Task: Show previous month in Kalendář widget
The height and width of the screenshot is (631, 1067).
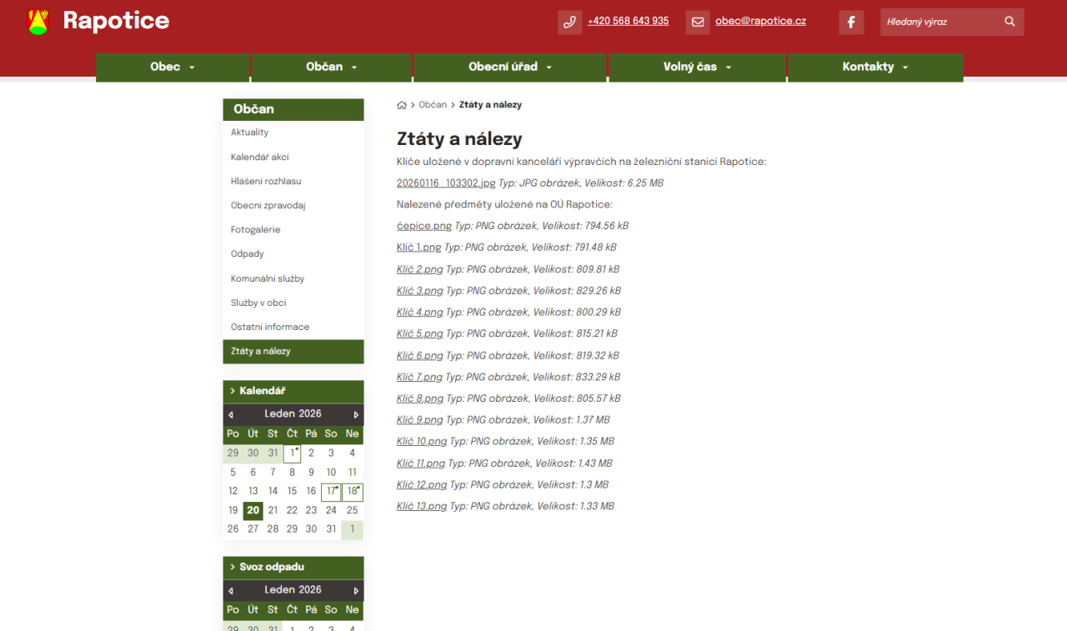Action: click(x=231, y=414)
